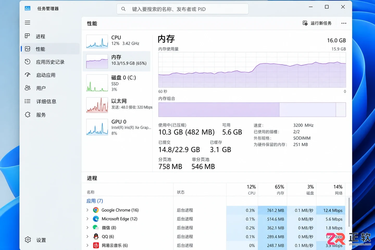
Task: Click the 服务 puzzle icon
Action: coord(28,115)
